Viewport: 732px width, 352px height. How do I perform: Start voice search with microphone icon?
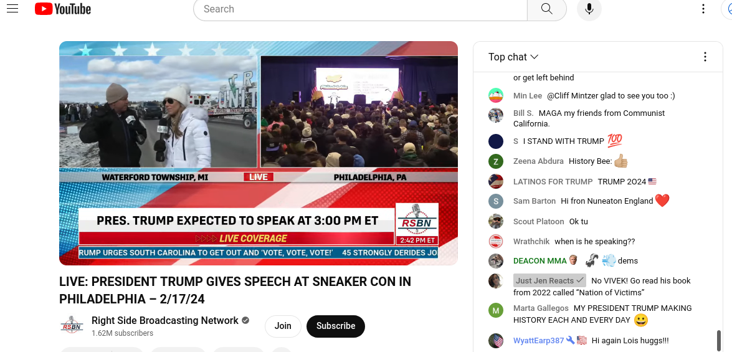[589, 9]
